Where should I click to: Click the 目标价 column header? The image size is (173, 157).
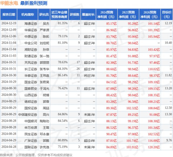pos(167,14)
